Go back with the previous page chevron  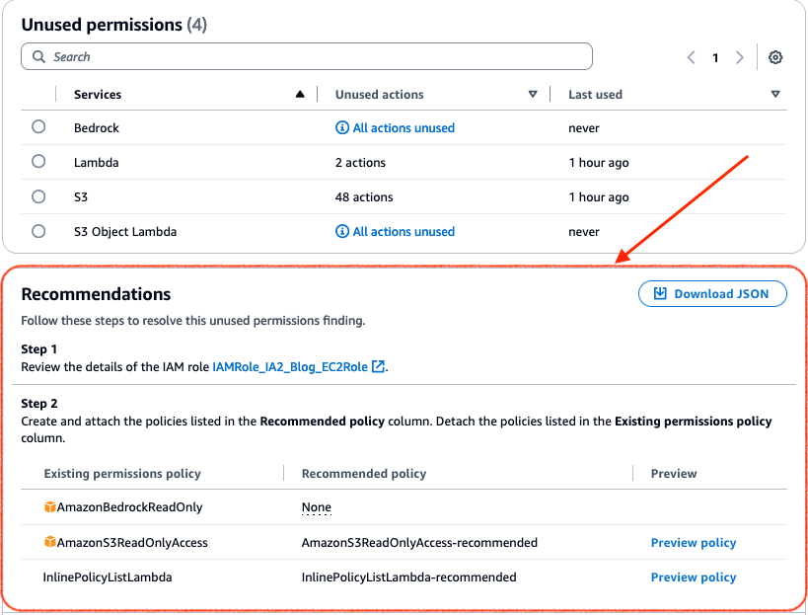pyautogui.click(x=691, y=57)
